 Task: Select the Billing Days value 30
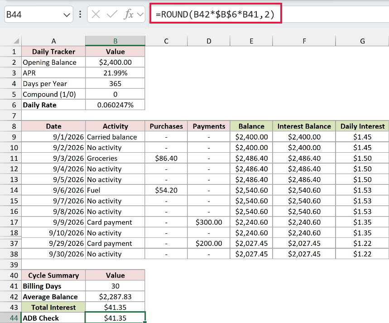115,286
